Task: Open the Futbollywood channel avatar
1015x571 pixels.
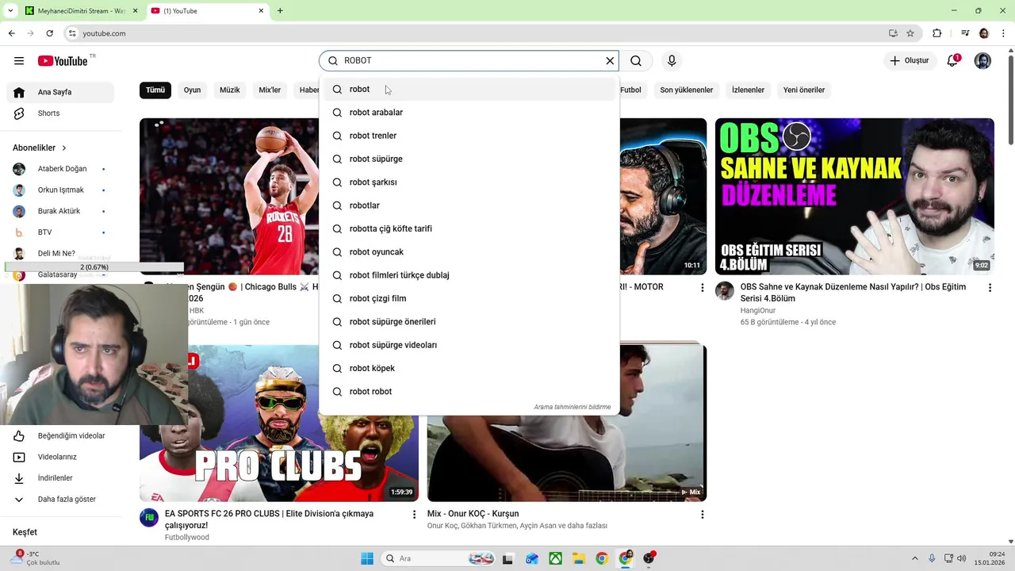Action: pyautogui.click(x=149, y=518)
